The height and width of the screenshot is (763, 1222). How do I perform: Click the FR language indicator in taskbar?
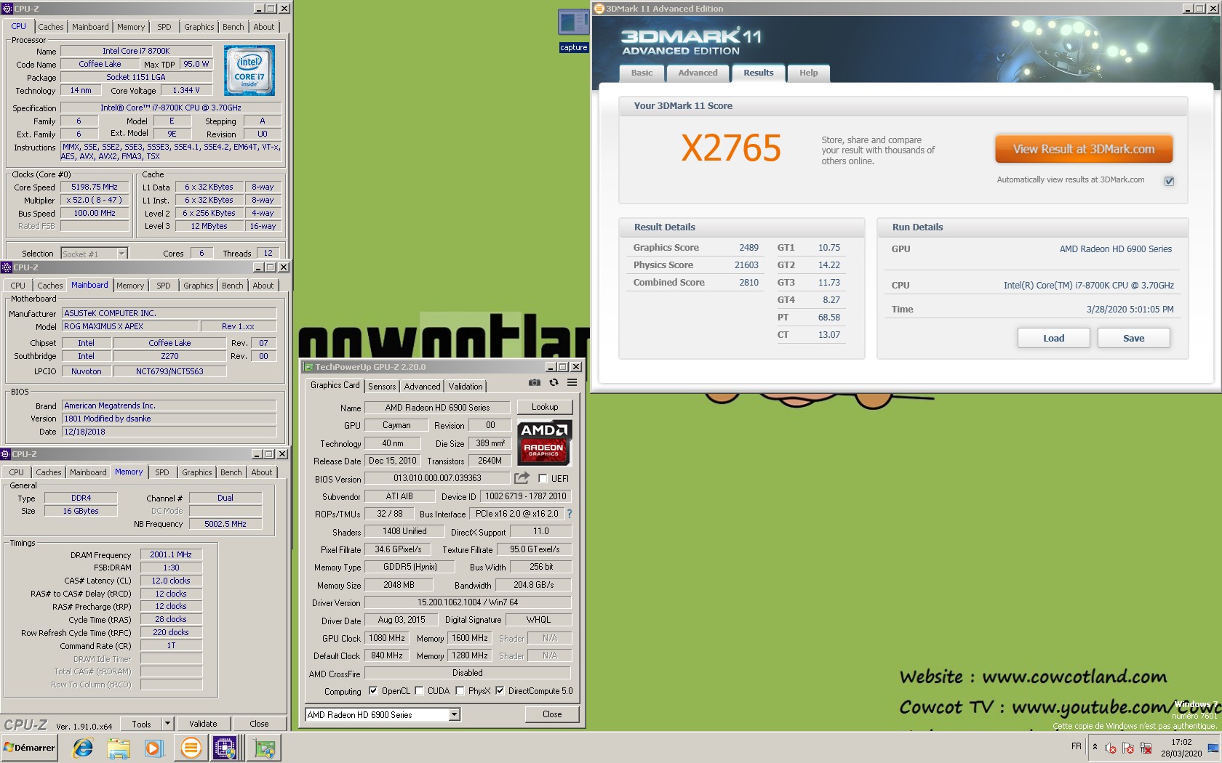(1076, 746)
